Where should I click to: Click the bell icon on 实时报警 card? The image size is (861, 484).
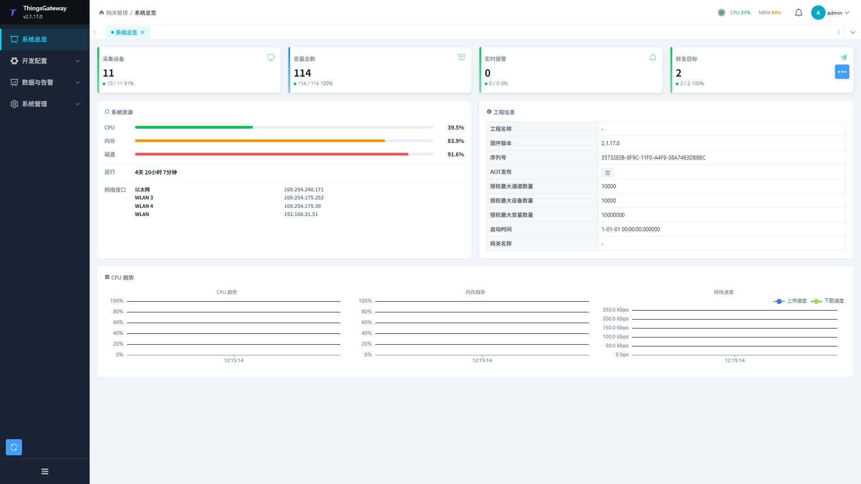653,57
